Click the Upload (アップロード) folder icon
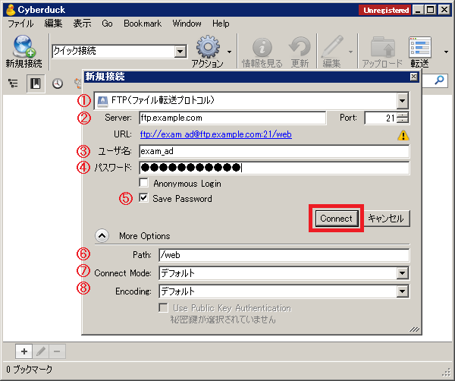455x381 pixels. tap(382, 47)
